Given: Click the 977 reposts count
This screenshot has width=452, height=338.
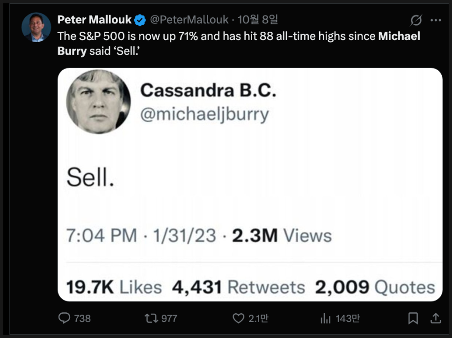Looking at the screenshot, I should tap(169, 318).
